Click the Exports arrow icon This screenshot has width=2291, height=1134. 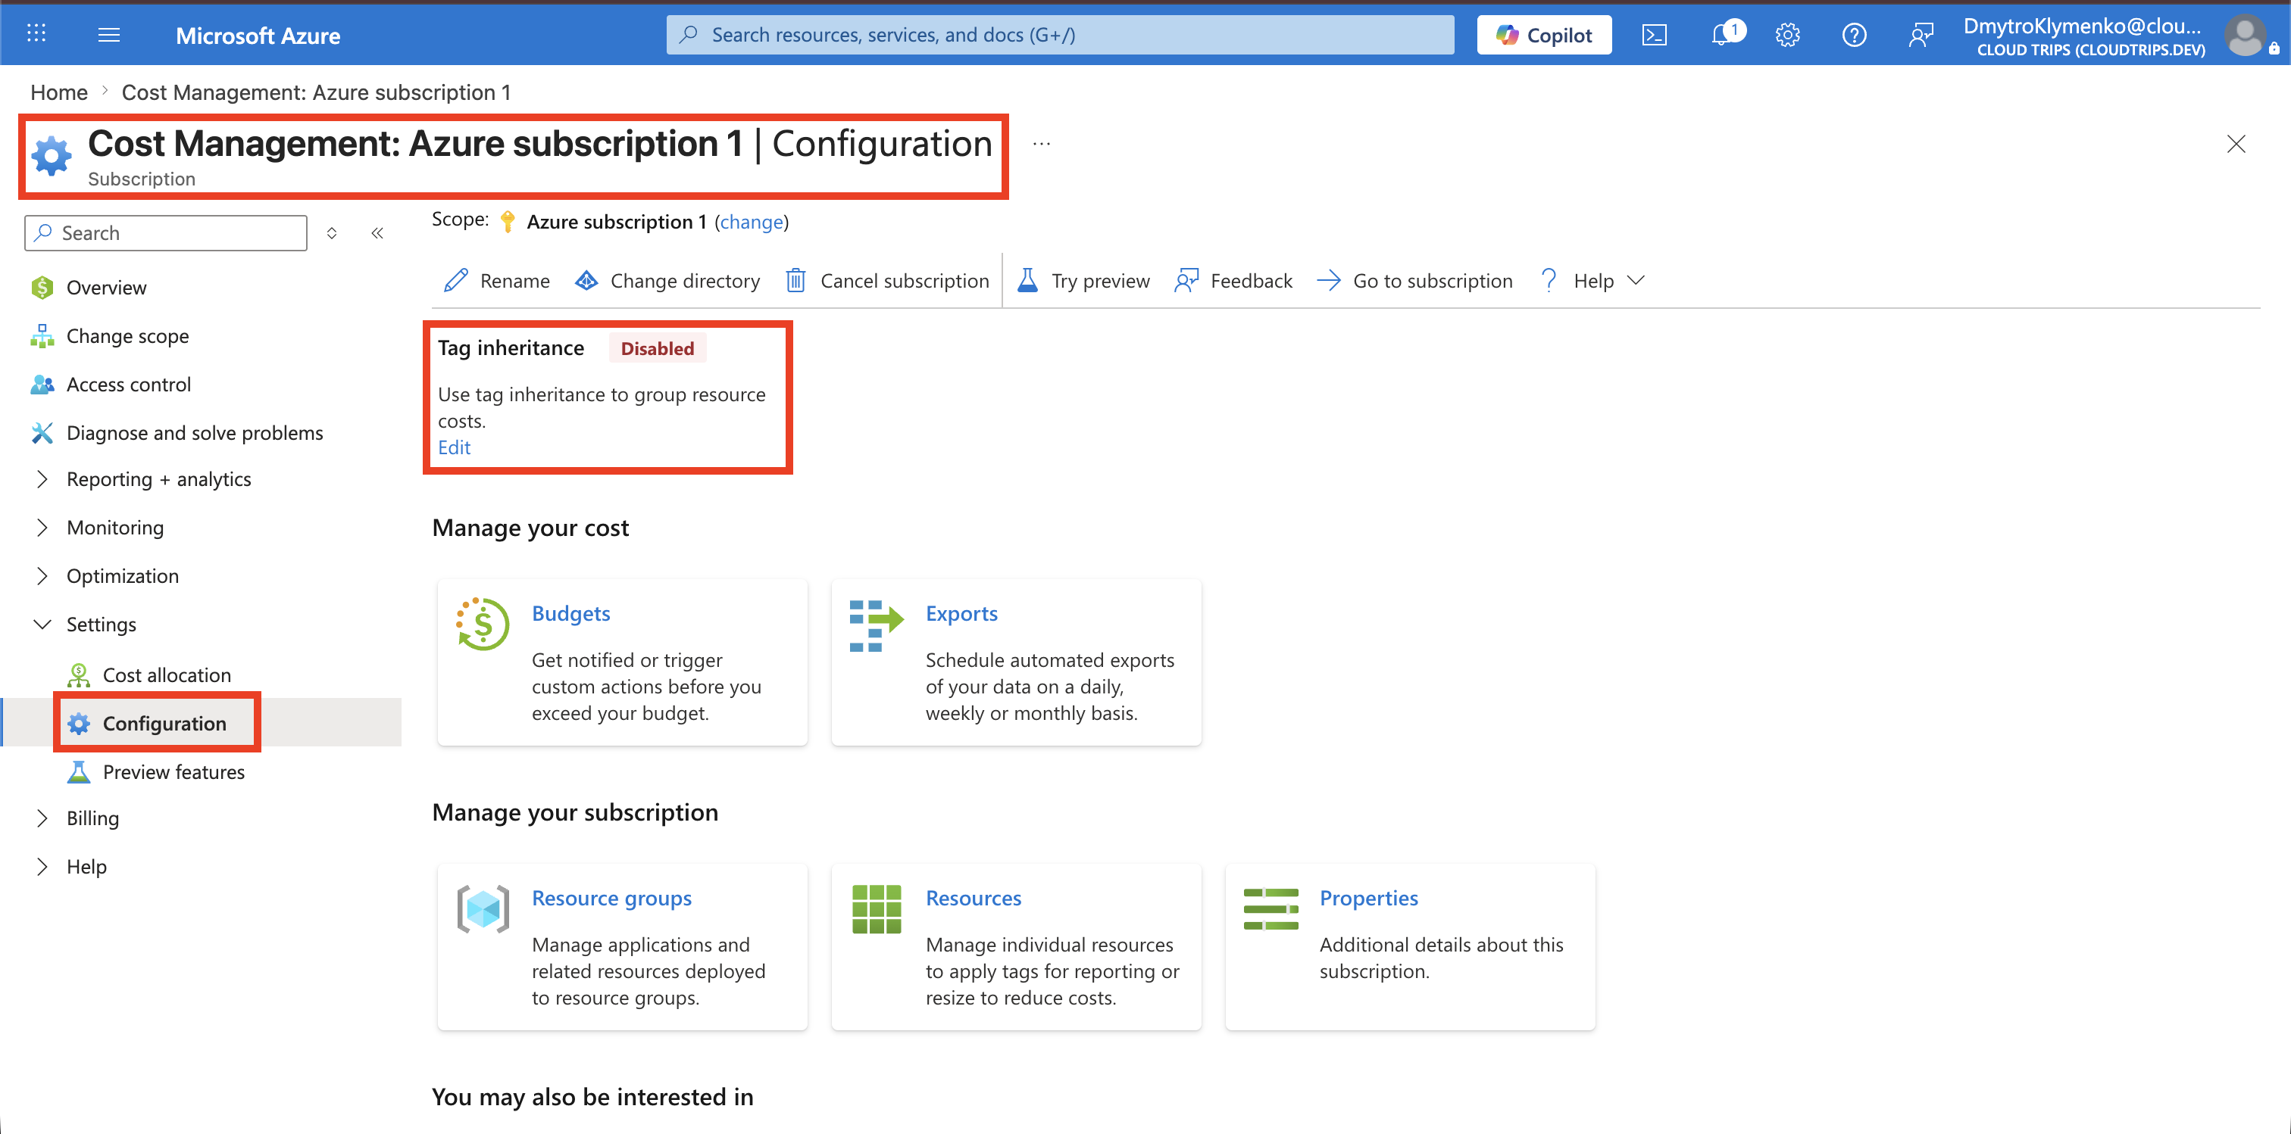(876, 625)
